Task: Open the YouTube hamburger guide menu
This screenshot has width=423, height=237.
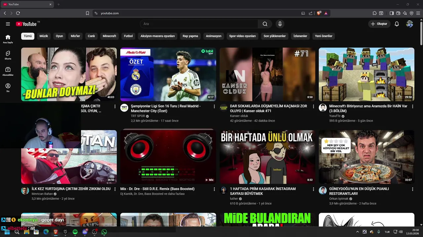Action: click(x=8, y=24)
